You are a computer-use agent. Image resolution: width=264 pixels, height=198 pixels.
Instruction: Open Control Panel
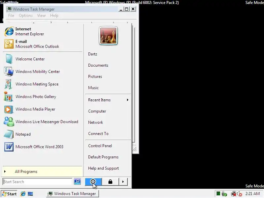(108, 146)
